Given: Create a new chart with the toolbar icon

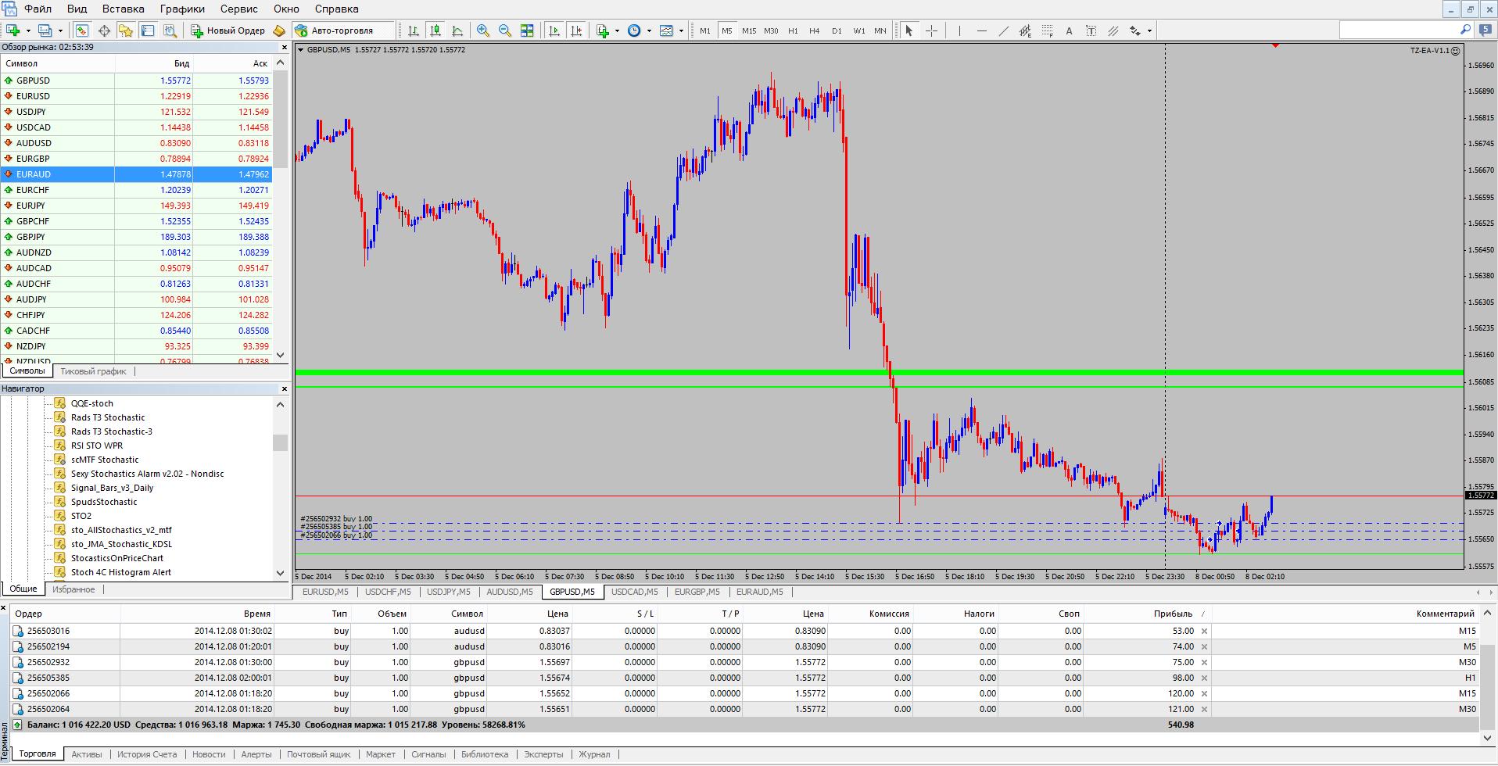Looking at the screenshot, I should [x=13, y=30].
